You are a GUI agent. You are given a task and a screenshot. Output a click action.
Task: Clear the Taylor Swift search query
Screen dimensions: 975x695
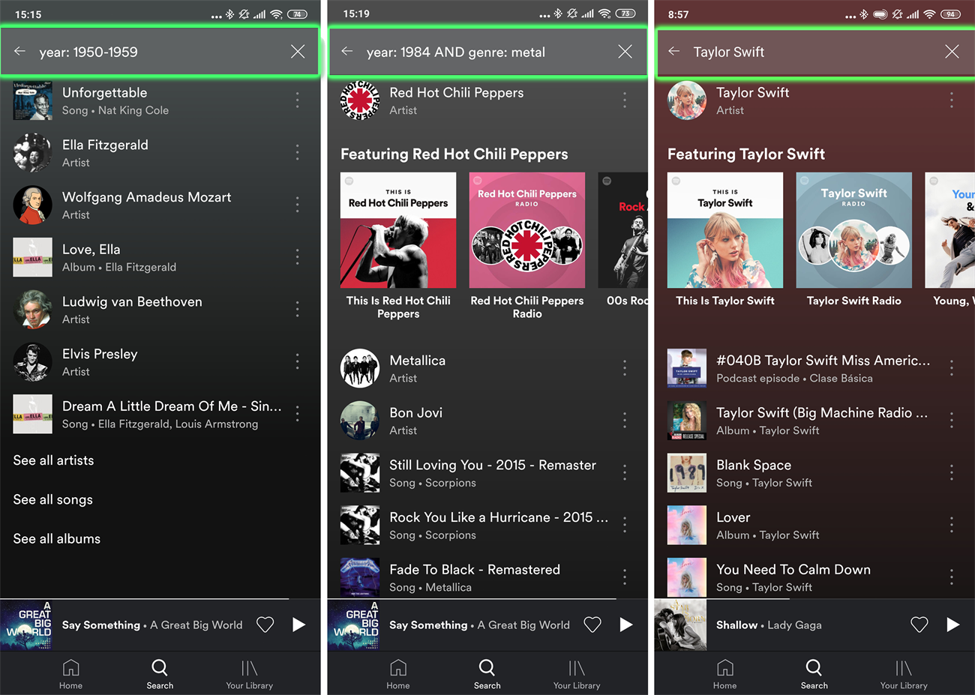click(x=952, y=52)
